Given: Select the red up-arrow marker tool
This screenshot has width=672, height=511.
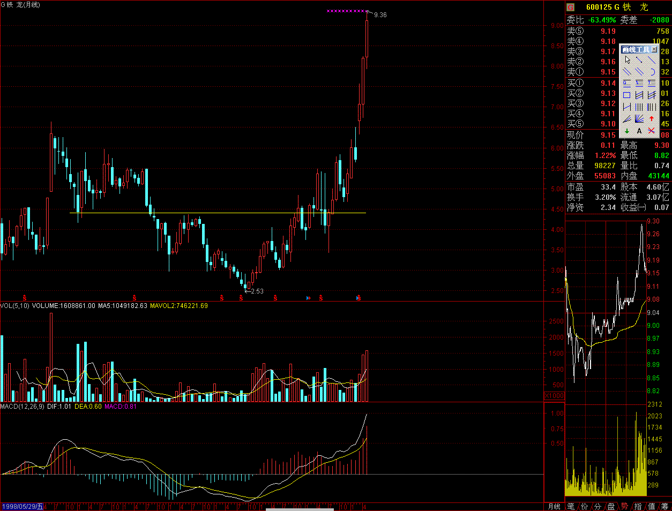Looking at the screenshot, I should coord(651,119).
